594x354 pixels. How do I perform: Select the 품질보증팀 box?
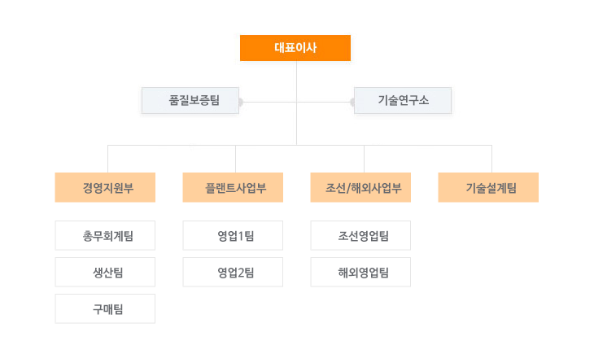pos(190,100)
